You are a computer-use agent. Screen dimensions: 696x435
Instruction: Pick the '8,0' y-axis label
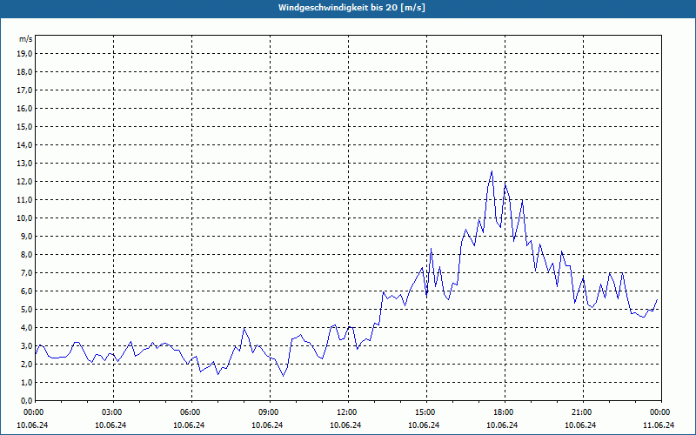pyautogui.click(x=27, y=254)
